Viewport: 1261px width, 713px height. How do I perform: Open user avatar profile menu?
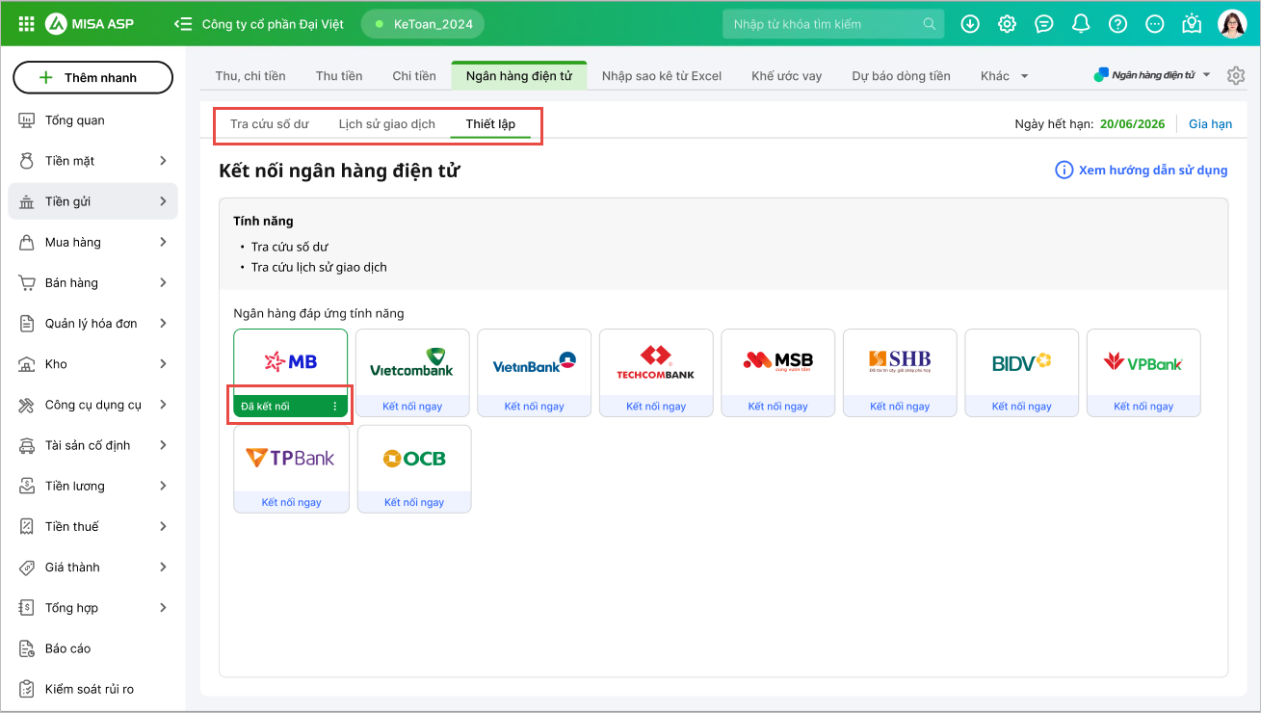pos(1232,24)
